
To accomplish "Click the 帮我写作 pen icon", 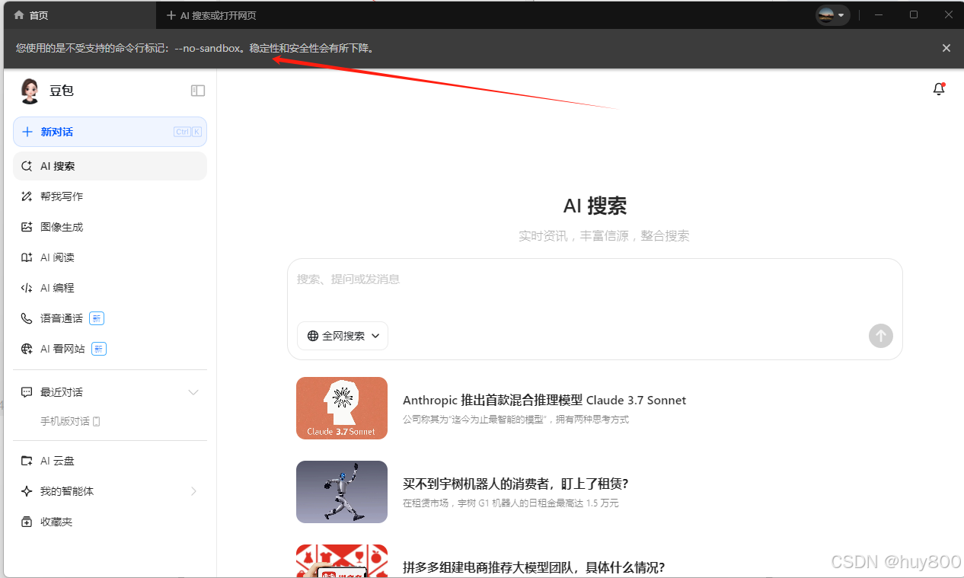I will point(27,196).
